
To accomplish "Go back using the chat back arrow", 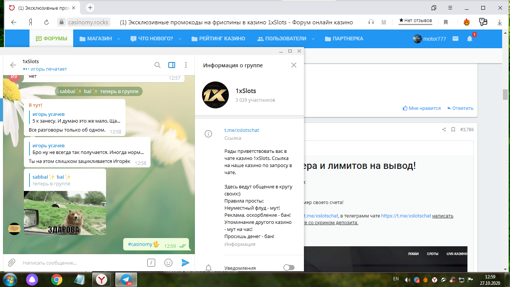I will click(13, 65).
